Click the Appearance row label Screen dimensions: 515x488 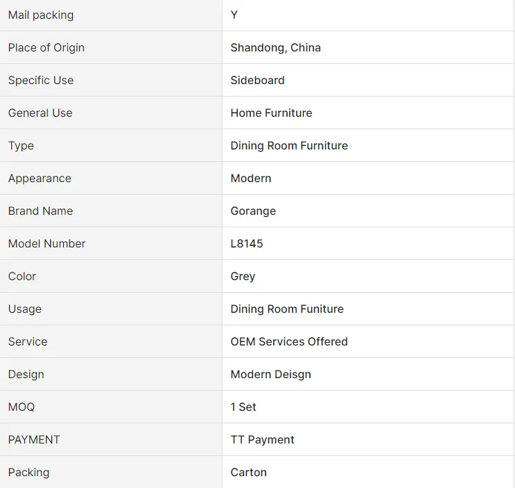[x=40, y=179]
